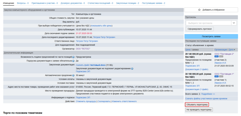This screenshot has width=241, height=116.
Task: Click the Не проводить переторжку button
Action: [199, 110]
